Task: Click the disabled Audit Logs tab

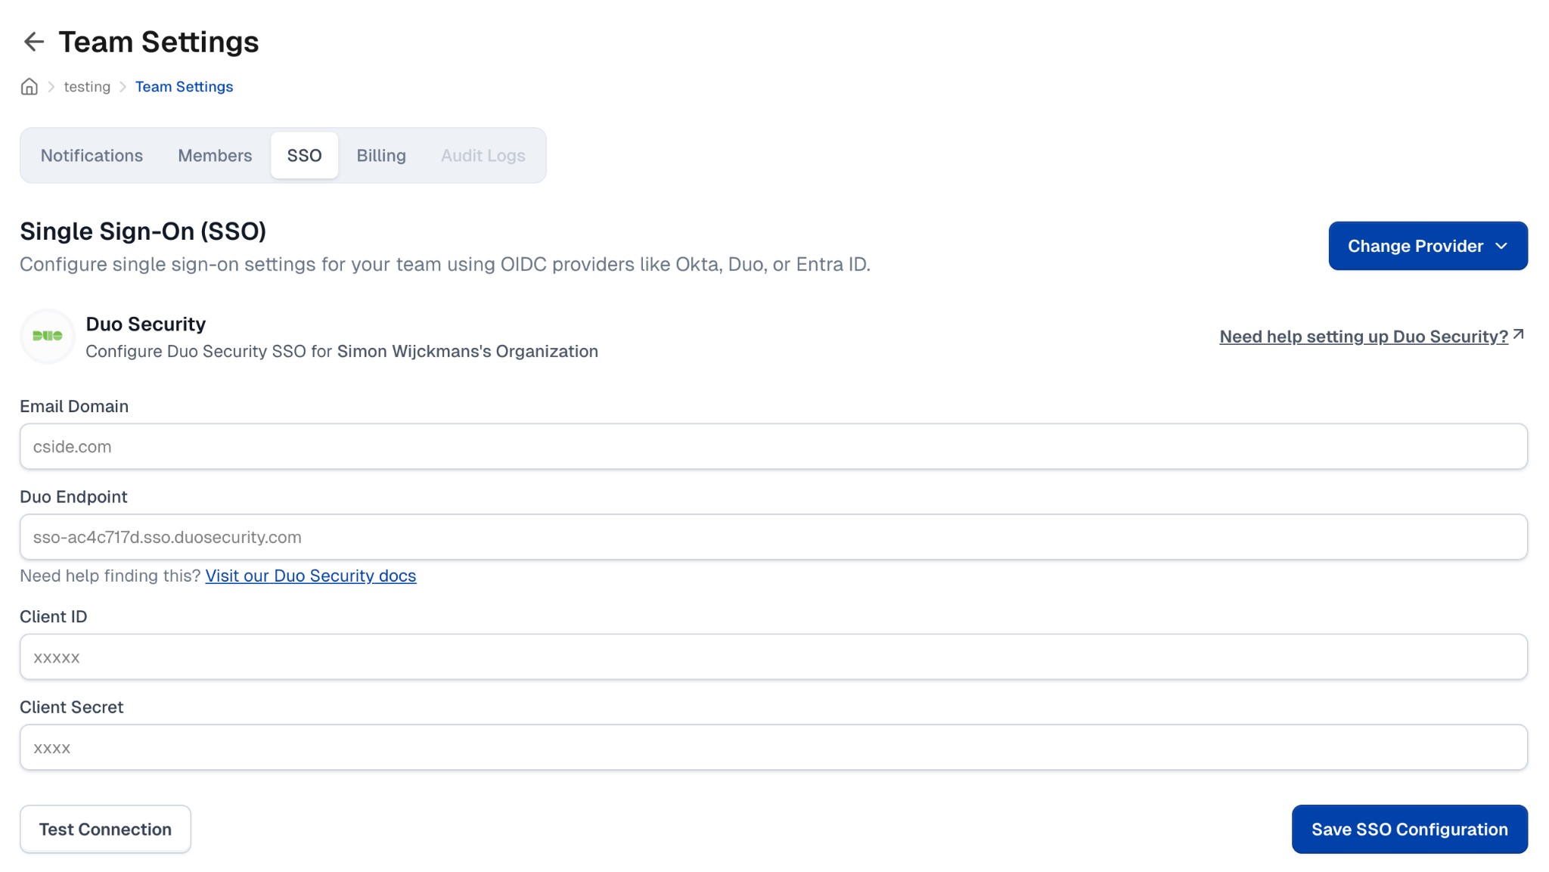Action: click(x=483, y=155)
